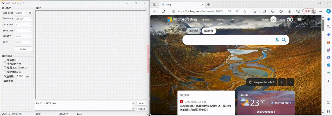Image resolution: width=332 pixels, height=116 pixels.
Task: Click the translate page icon
Action: click(230, 11)
